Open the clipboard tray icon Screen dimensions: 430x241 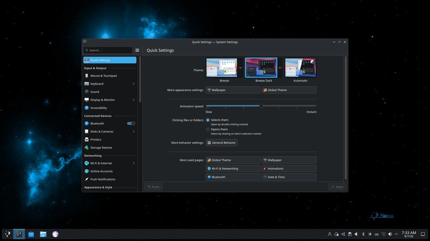350,234
